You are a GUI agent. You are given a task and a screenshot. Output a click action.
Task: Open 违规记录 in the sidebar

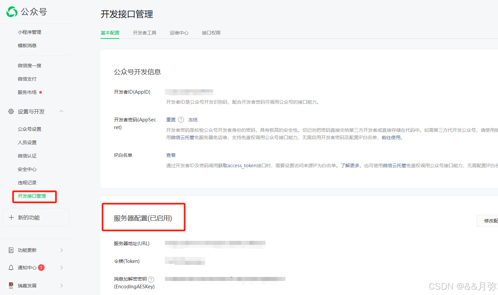click(27, 183)
